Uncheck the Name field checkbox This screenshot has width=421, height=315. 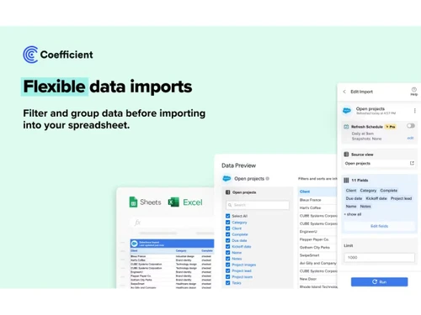point(227,253)
